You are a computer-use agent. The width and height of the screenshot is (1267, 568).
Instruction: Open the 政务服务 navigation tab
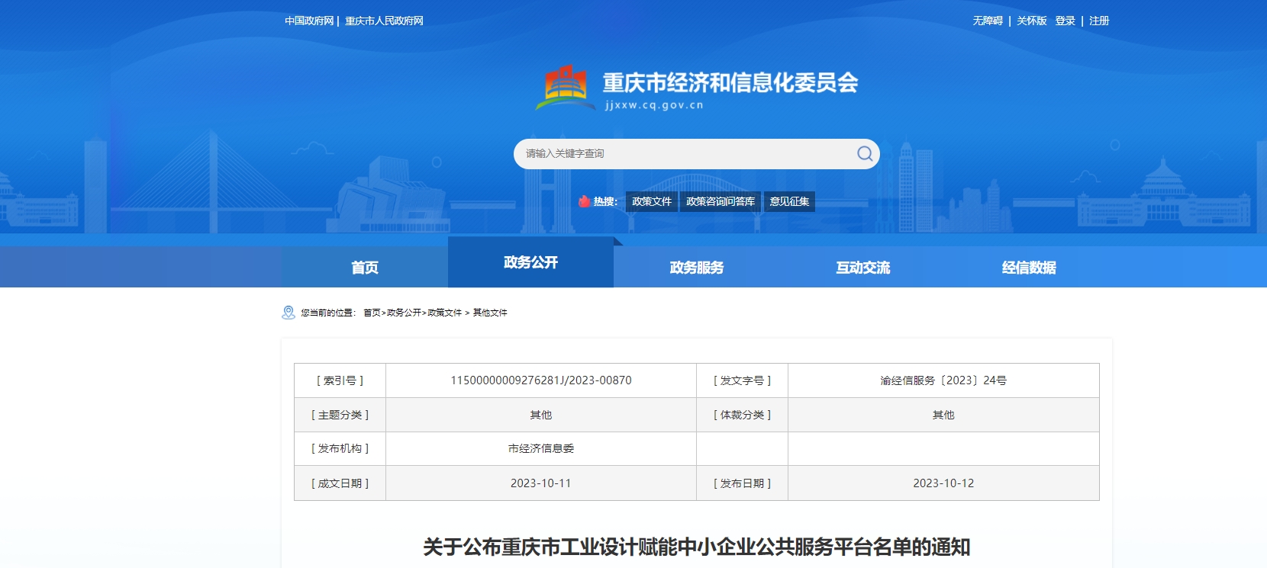click(x=696, y=268)
